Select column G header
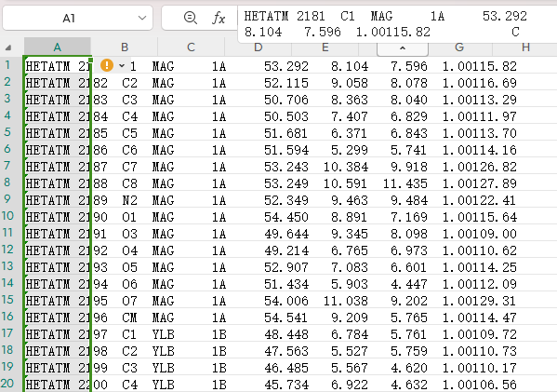The image size is (557, 392). click(459, 47)
